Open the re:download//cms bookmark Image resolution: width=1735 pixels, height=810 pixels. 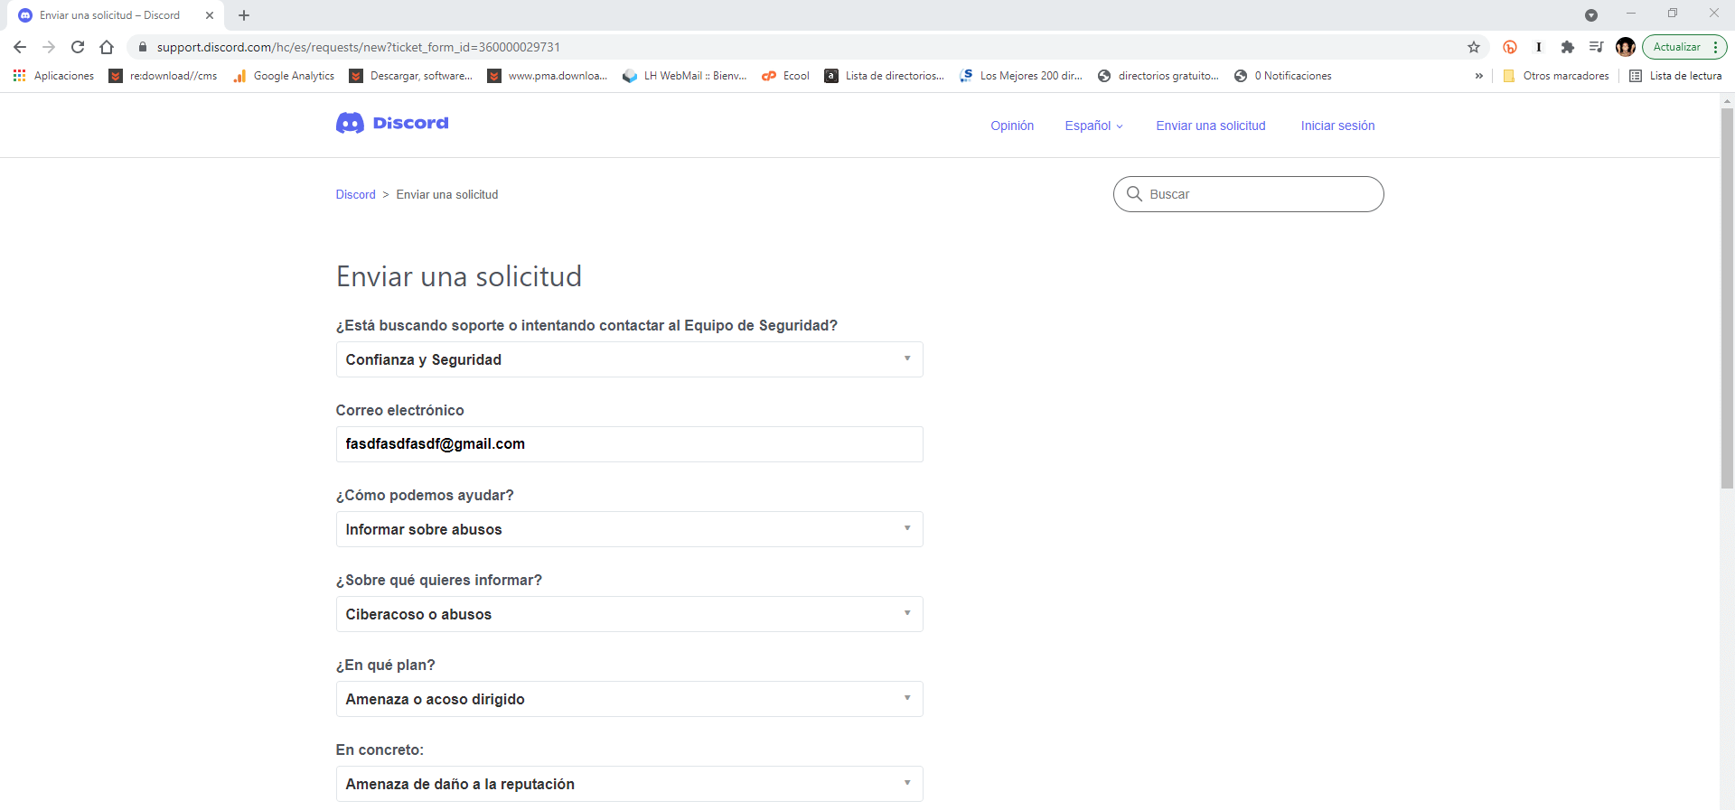pyautogui.click(x=164, y=76)
